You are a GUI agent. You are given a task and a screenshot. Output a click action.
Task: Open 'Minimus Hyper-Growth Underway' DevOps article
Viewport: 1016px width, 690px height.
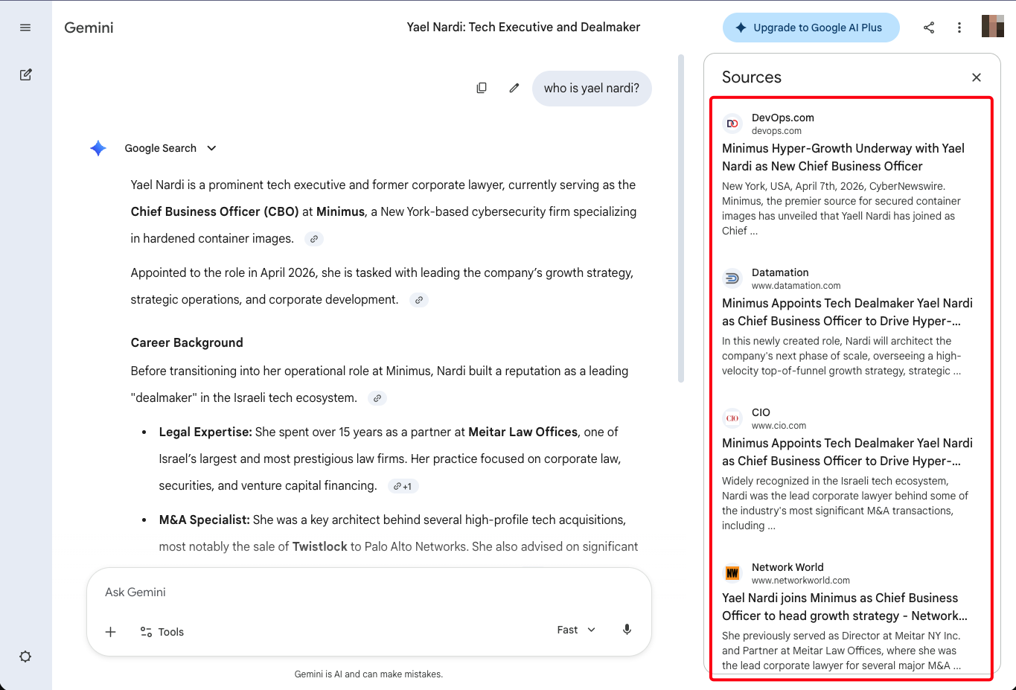click(843, 157)
